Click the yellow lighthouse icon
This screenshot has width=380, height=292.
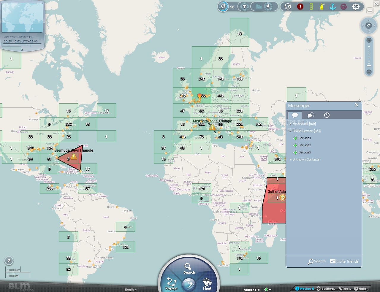pyautogui.click(x=322, y=7)
